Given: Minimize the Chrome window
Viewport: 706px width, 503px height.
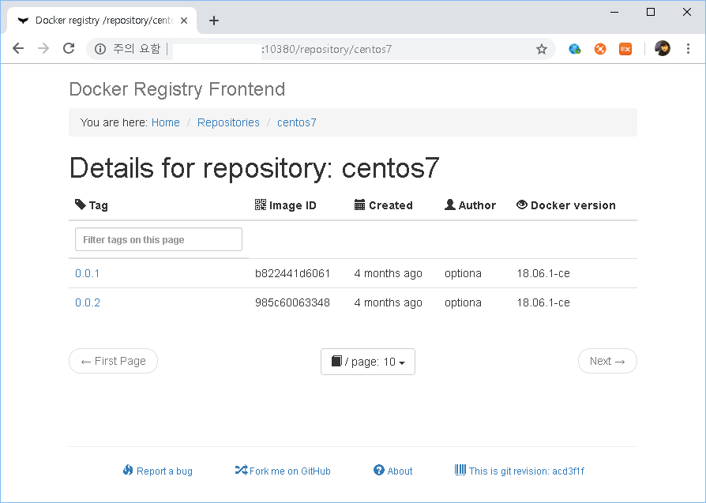Looking at the screenshot, I should click(614, 12).
